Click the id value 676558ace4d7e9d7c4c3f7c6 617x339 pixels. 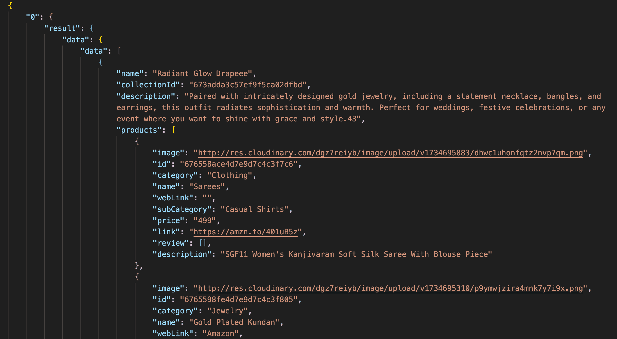click(x=239, y=164)
